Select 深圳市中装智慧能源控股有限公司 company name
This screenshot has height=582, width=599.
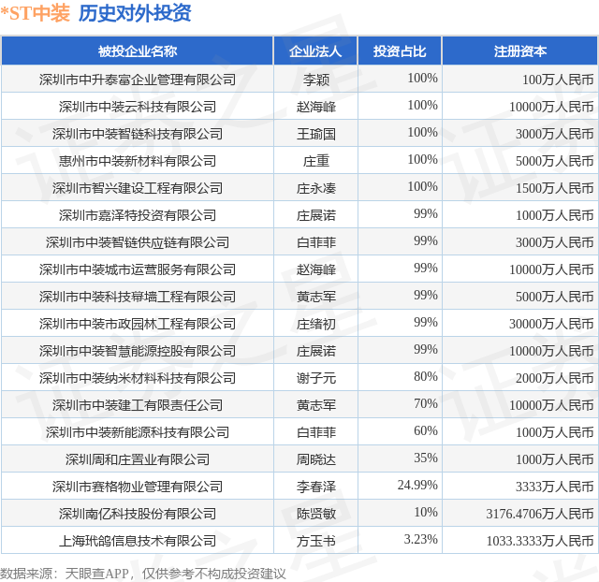click(x=138, y=351)
